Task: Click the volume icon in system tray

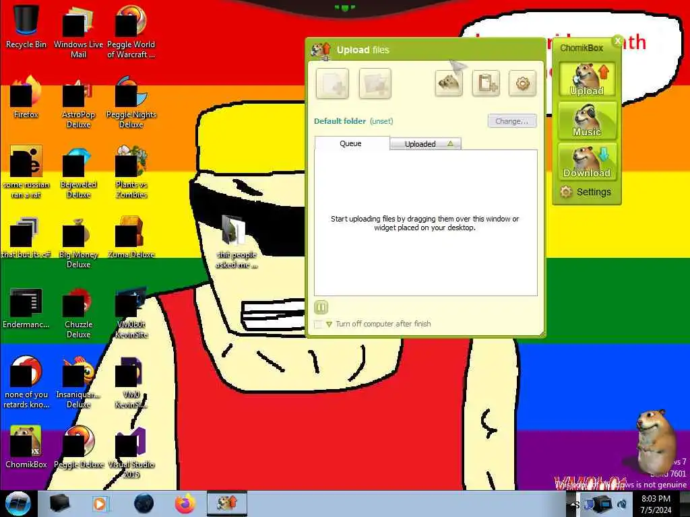Action: click(x=622, y=504)
